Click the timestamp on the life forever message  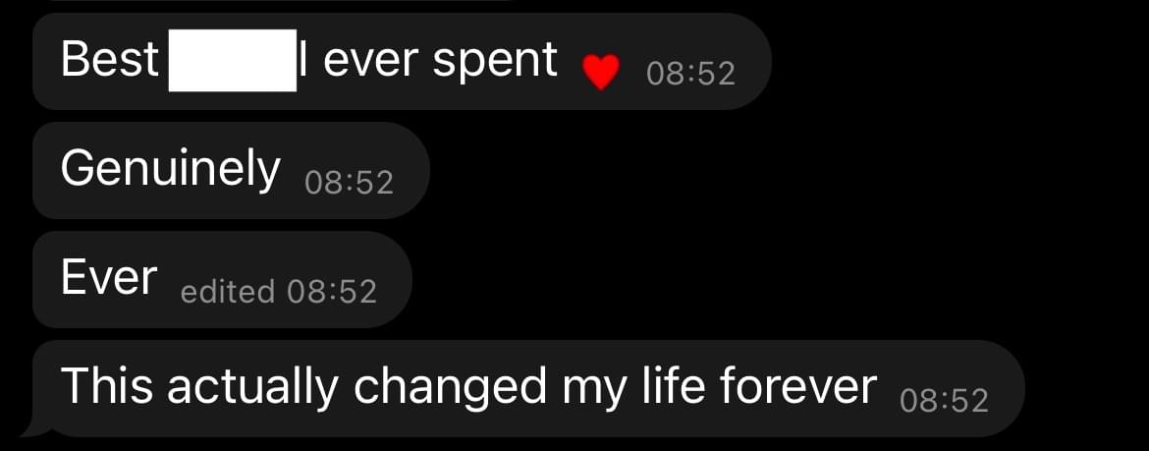[x=944, y=401]
